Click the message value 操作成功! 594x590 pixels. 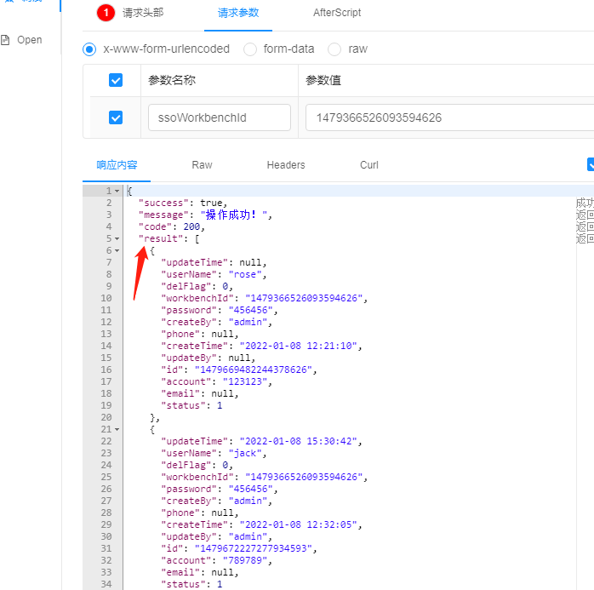[x=233, y=215]
